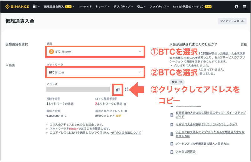
Task: Open NFTの入金方法について link
Action: tap(126, 133)
